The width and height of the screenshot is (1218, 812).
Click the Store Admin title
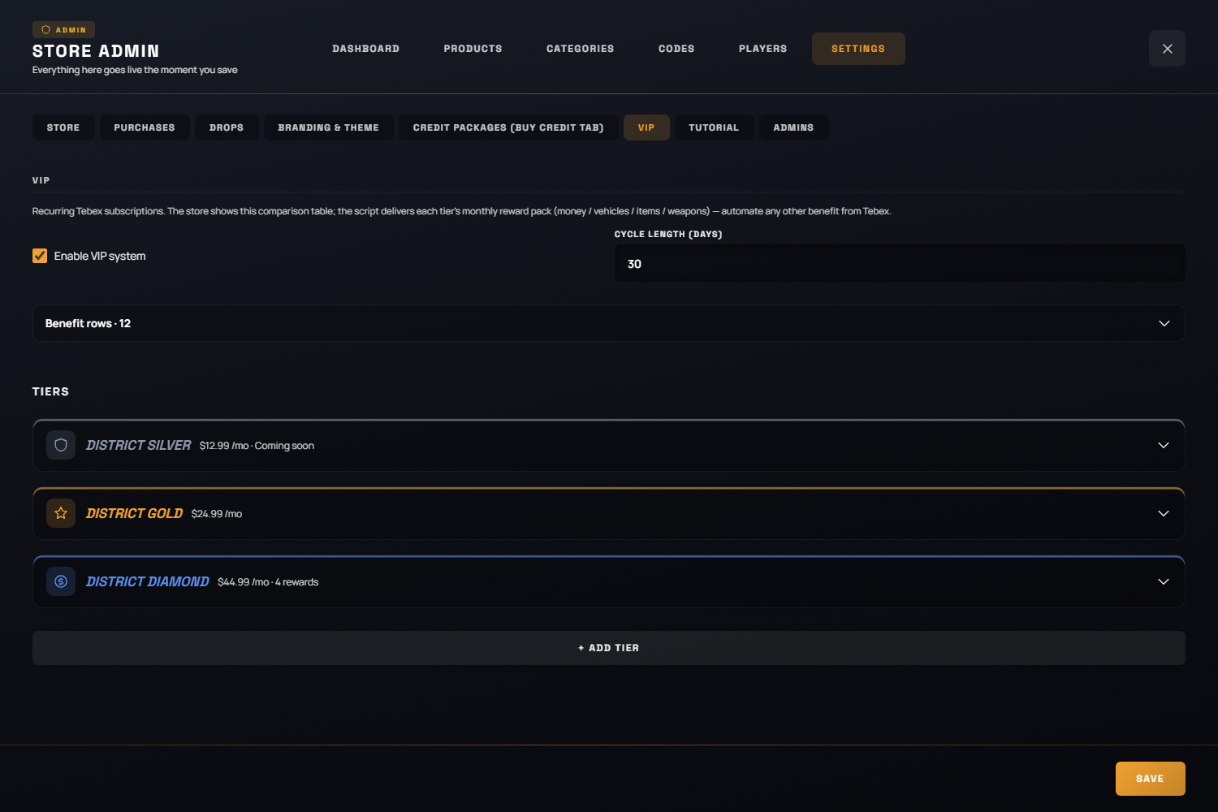pyautogui.click(x=96, y=51)
